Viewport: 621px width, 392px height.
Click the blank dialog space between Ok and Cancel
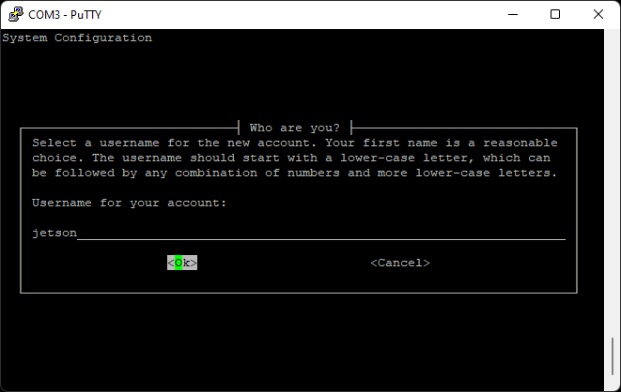(282, 264)
